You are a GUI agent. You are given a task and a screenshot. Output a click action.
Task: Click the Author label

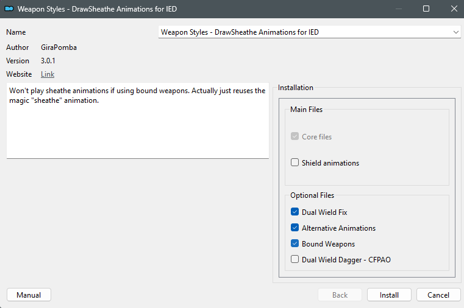tap(18, 47)
